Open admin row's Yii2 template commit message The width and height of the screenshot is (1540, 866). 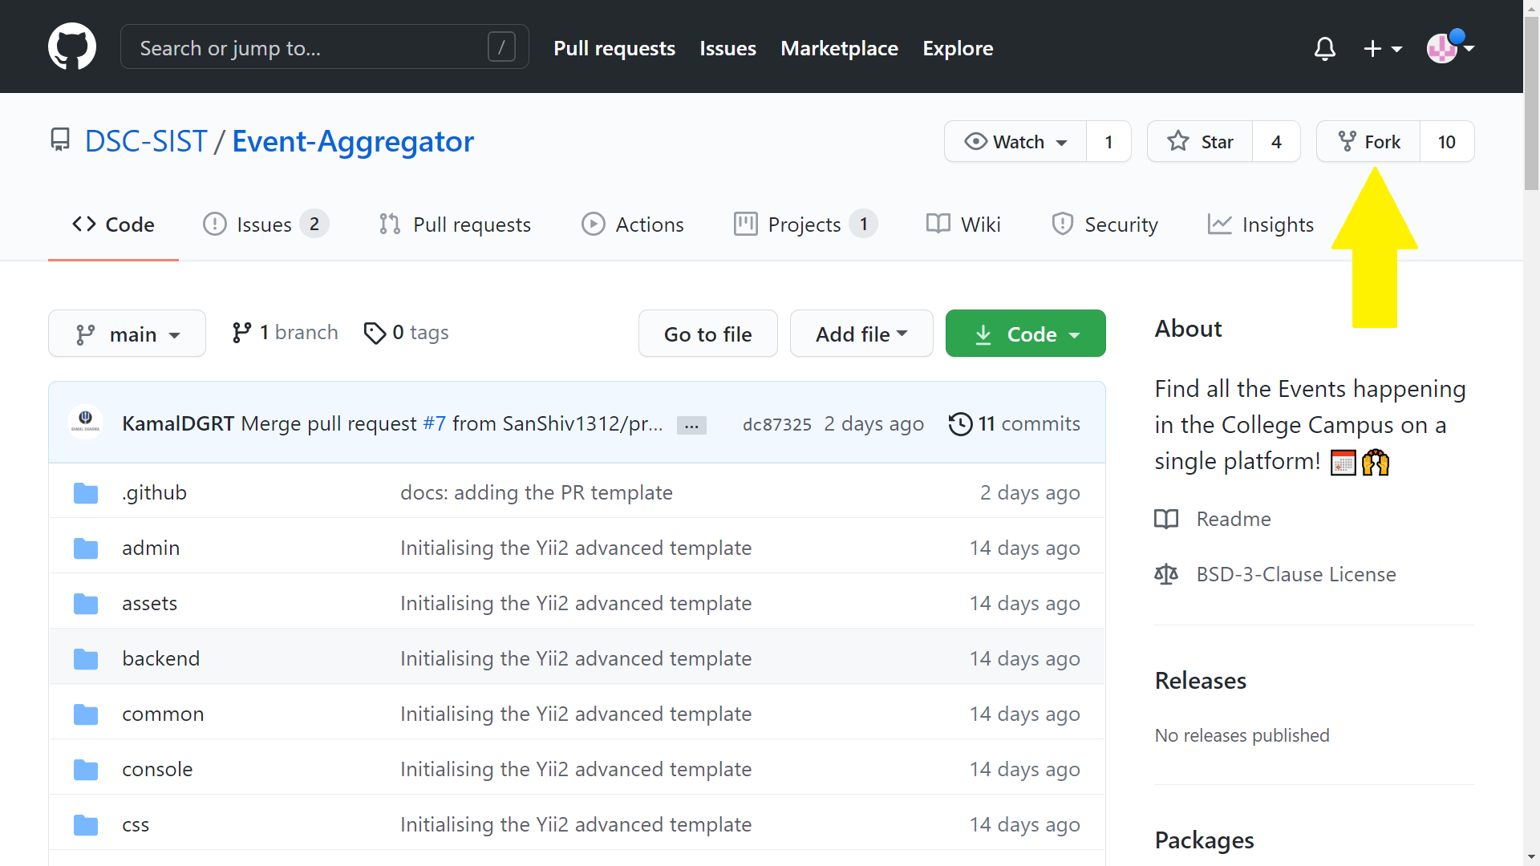(576, 548)
